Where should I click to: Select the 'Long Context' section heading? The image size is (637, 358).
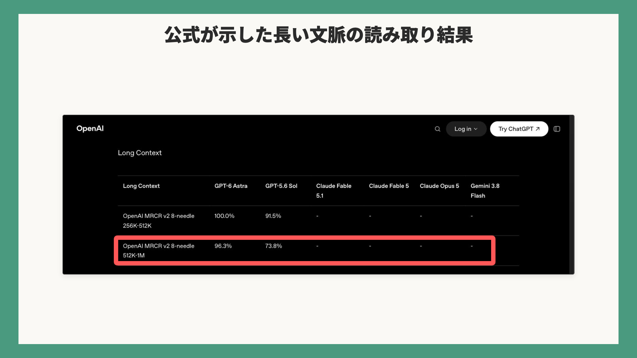140,153
